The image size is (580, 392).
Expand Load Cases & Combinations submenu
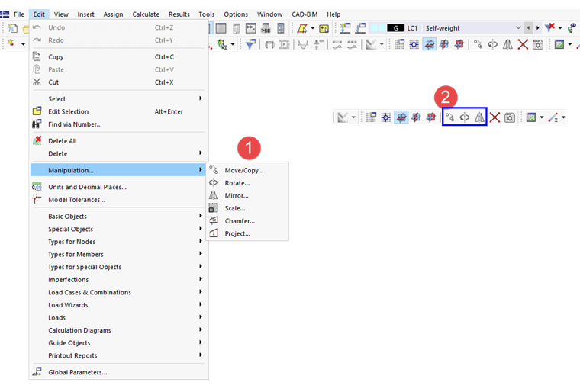click(118, 292)
